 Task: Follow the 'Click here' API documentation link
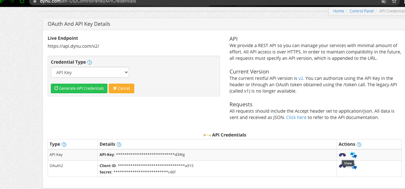coord(296,117)
